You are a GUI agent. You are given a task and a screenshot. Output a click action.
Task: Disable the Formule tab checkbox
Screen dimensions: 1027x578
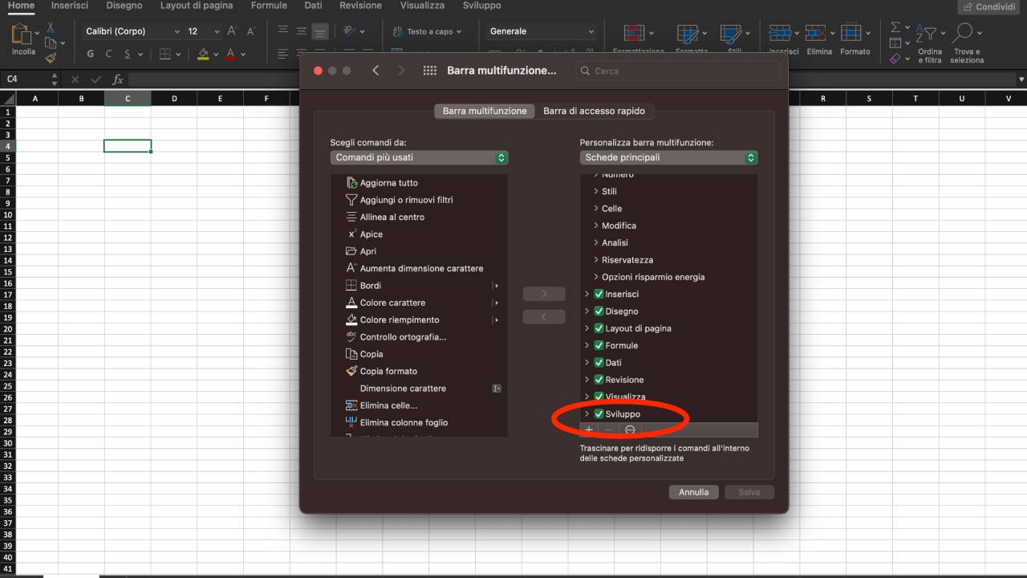tap(599, 346)
